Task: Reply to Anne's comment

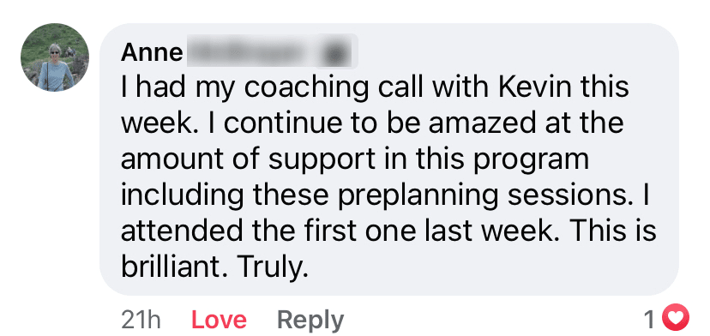Action: (310, 321)
